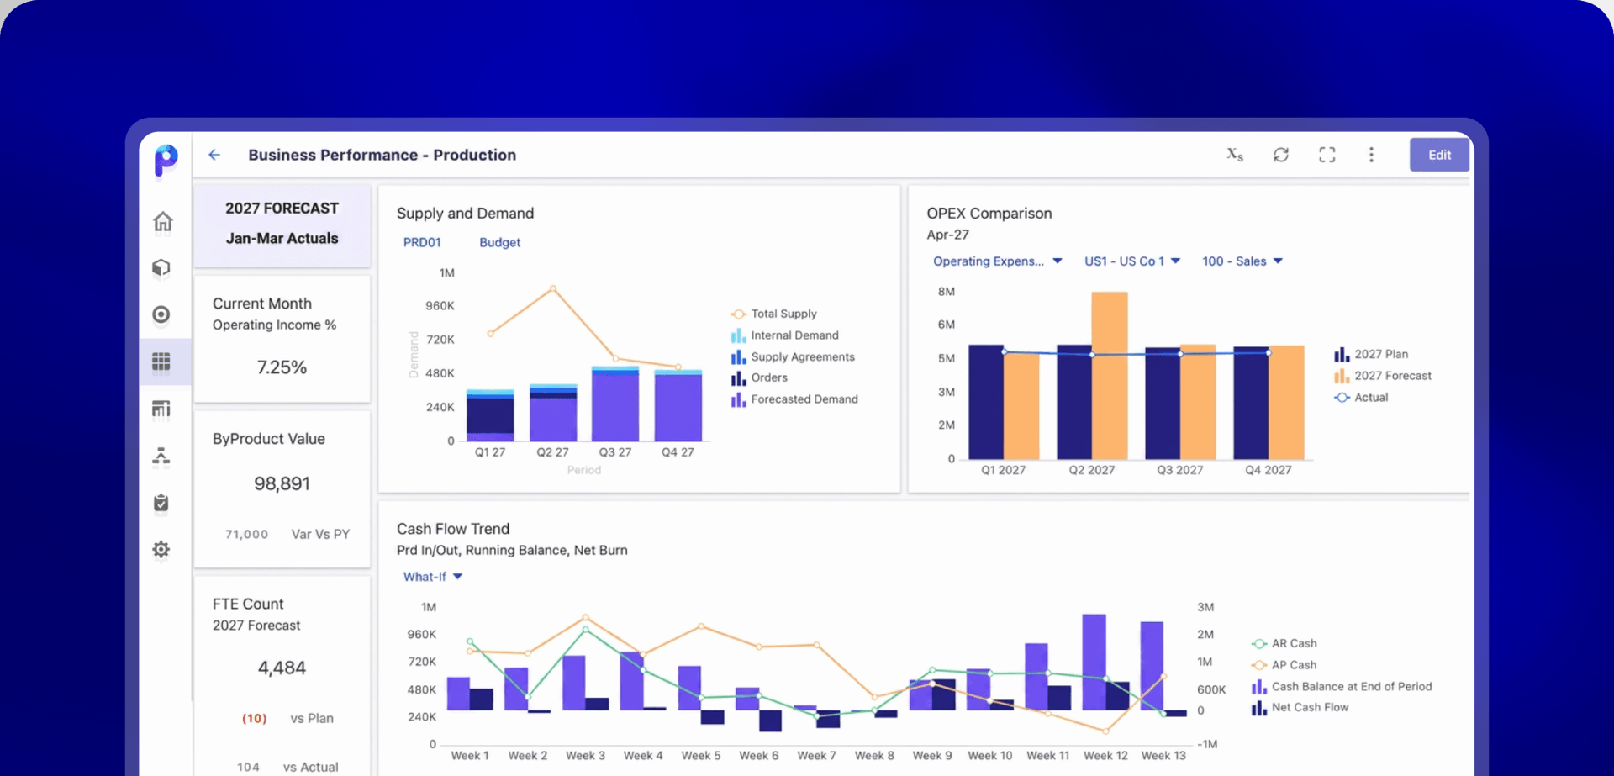Enter fullscreen mode with the expand icon
The image size is (1614, 776).
coord(1327,155)
